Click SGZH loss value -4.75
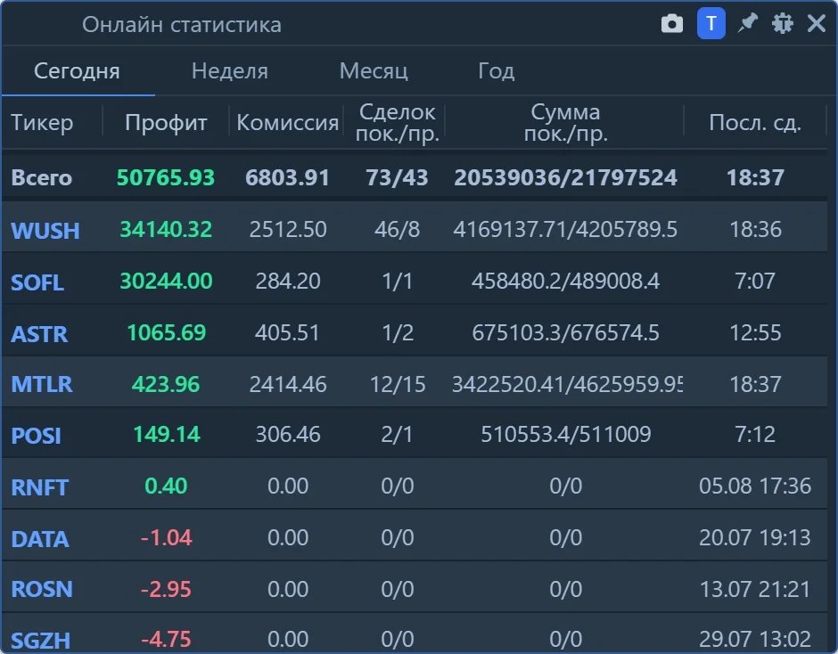Image resolution: width=838 pixels, height=654 pixels. [166, 639]
